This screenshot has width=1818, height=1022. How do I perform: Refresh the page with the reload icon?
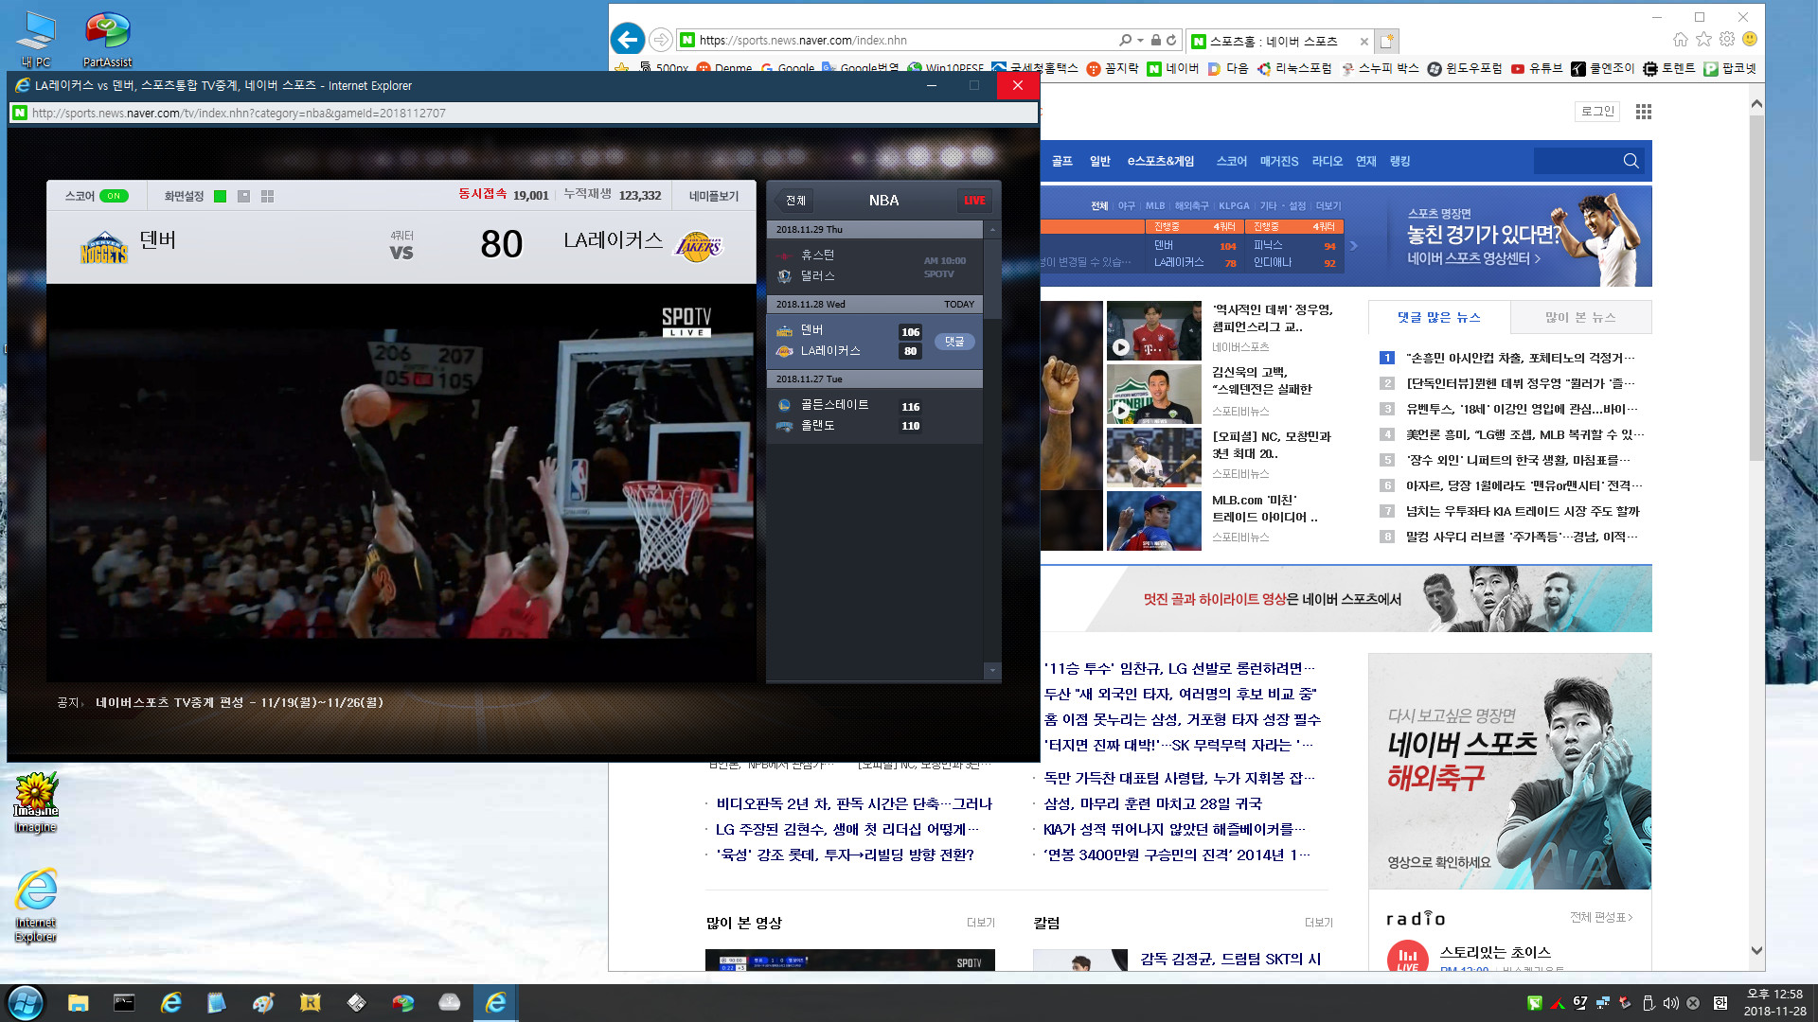coord(1171,40)
